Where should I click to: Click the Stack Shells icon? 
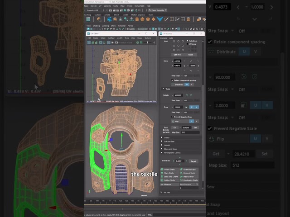162,173
